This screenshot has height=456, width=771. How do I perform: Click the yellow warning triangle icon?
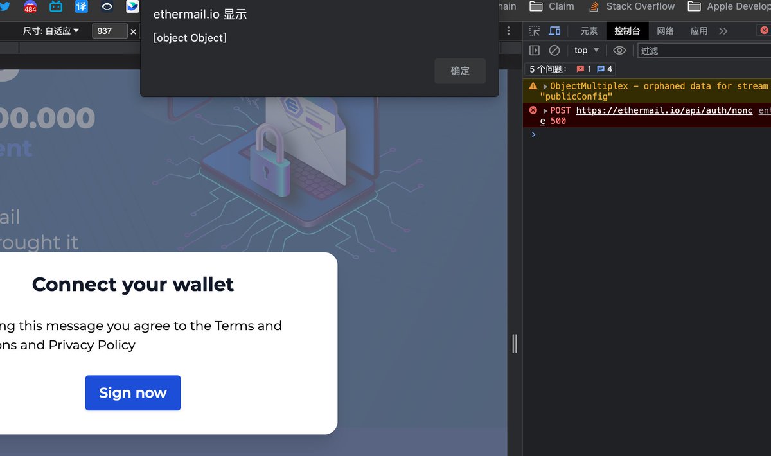click(533, 85)
